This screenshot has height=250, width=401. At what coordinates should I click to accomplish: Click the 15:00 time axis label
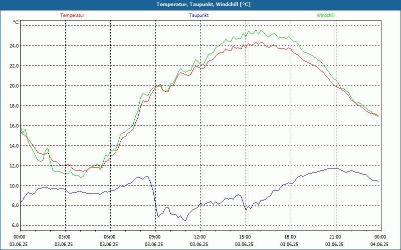coord(246,237)
